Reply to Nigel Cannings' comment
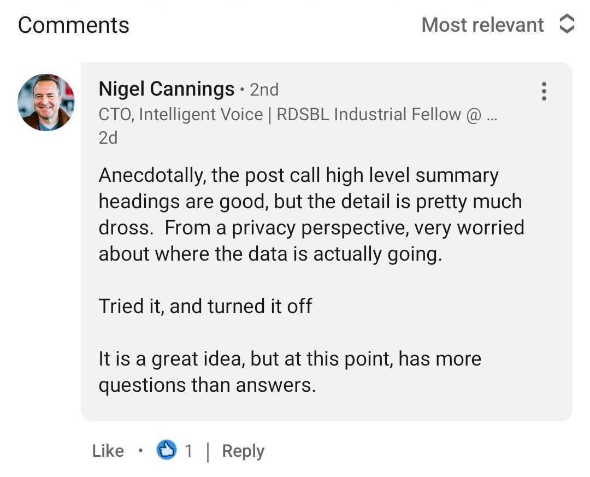The width and height of the screenshot is (590, 477). [243, 450]
